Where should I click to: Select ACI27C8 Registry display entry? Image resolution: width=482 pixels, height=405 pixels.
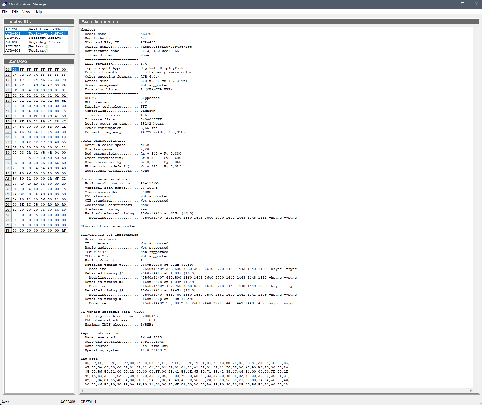pyautogui.click(x=36, y=46)
